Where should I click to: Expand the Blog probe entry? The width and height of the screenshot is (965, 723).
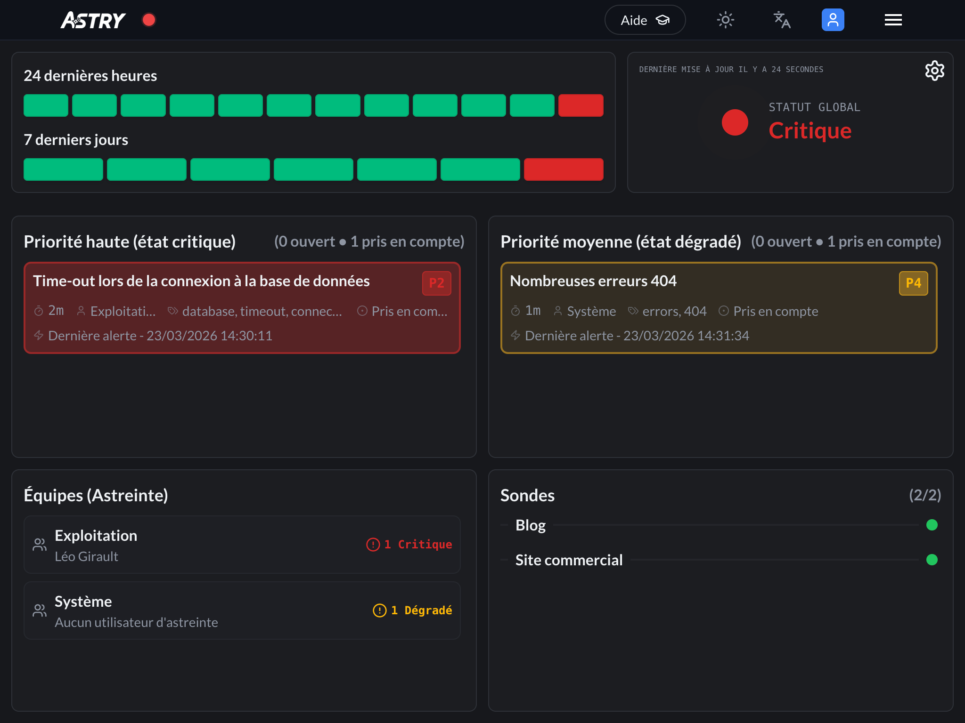(x=531, y=525)
